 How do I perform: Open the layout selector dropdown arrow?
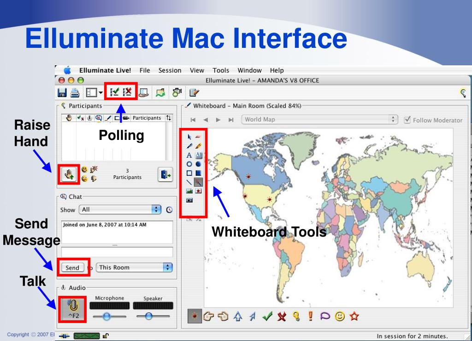(101, 92)
